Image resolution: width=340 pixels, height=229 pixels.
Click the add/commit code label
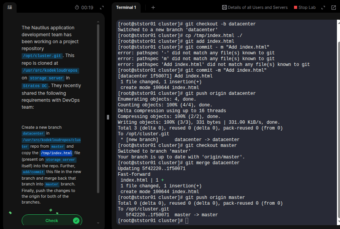33,172
